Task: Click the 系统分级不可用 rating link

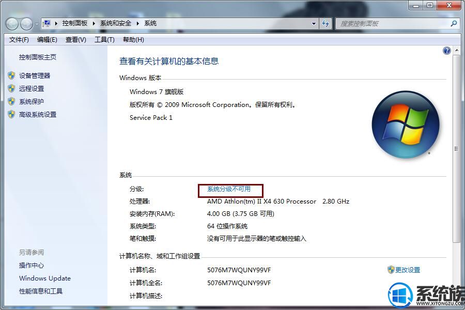Action: coord(229,189)
